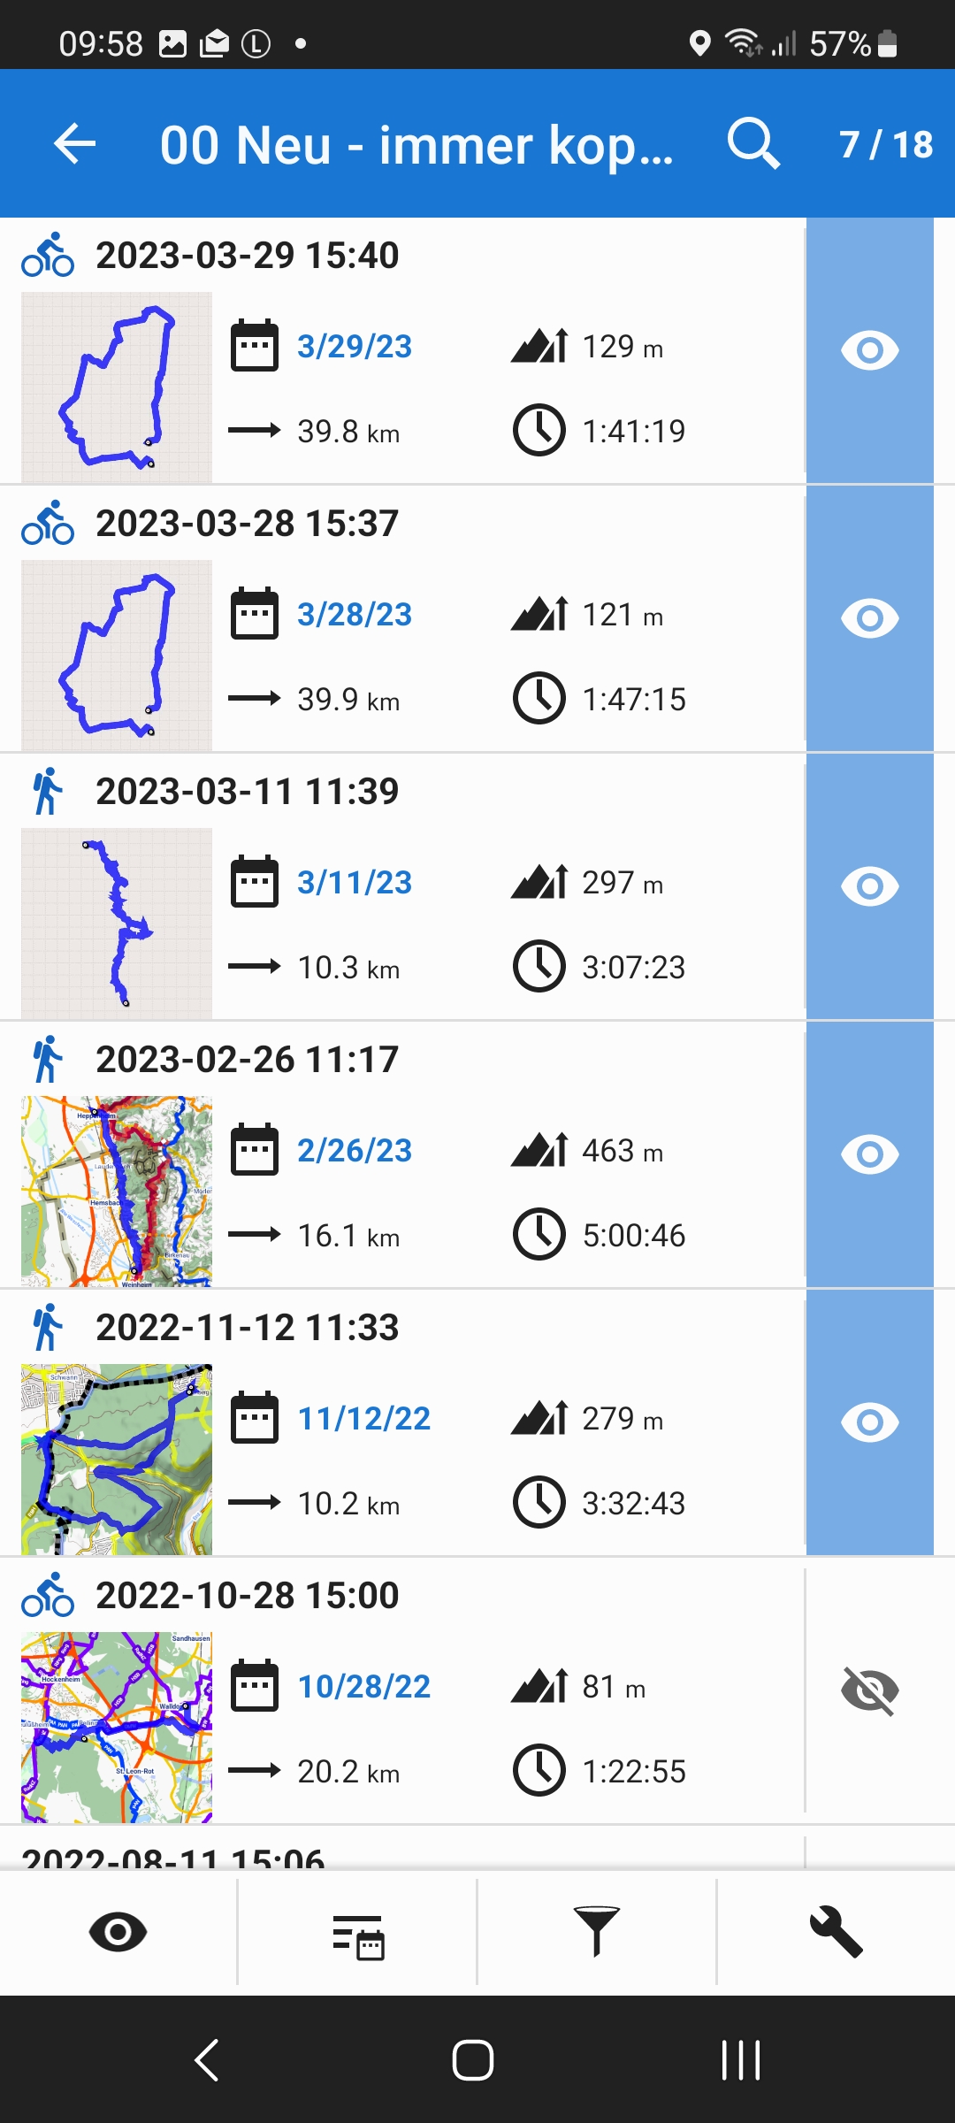Toggle visibility of 2023-02-26 11:17 track

869,1154
